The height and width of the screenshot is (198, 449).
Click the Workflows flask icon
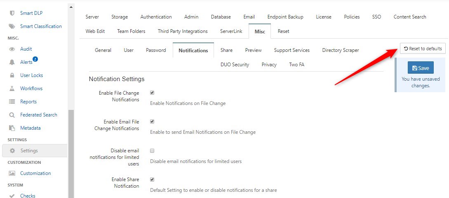pyautogui.click(x=12, y=89)
